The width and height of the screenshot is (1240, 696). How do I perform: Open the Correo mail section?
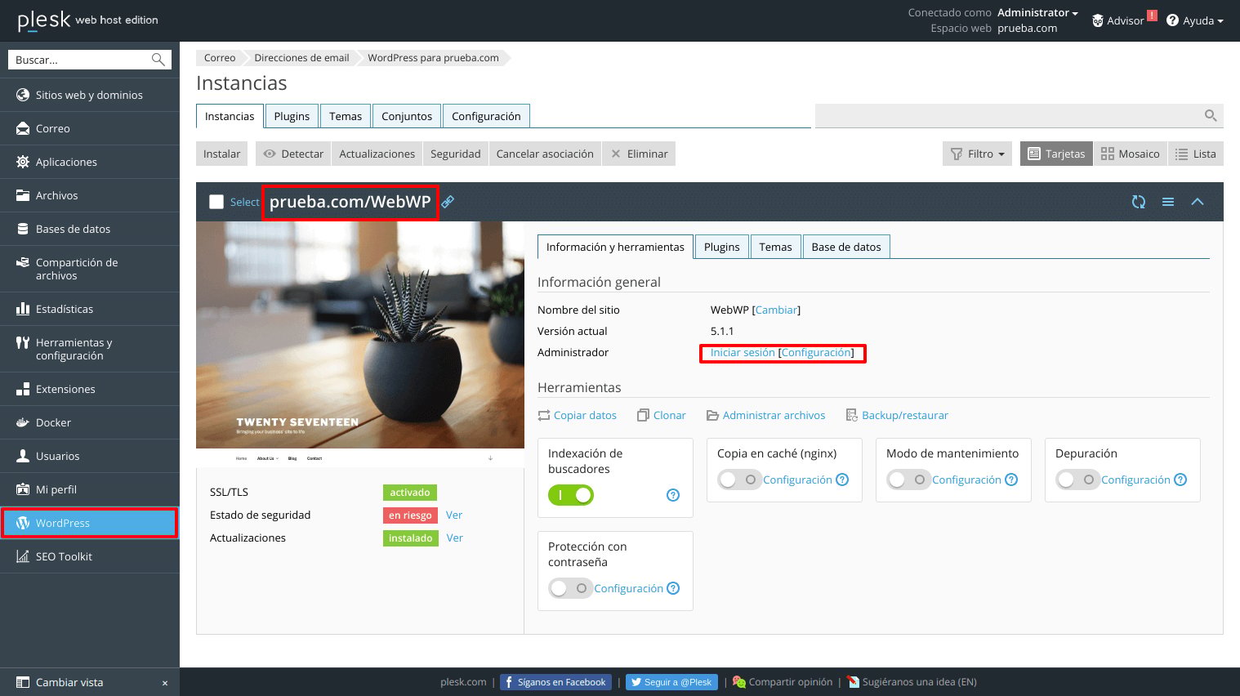(x=89, y=128)
